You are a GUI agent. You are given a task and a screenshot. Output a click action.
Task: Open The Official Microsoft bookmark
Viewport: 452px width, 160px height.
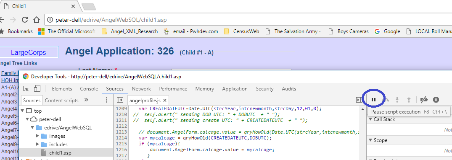[x=66, y=31]
